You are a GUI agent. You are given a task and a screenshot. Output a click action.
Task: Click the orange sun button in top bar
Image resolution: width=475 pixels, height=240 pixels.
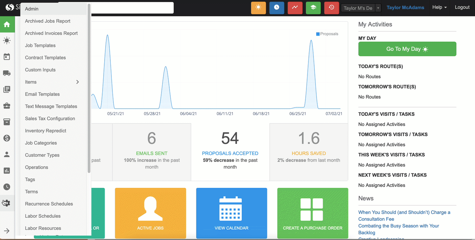pyautogui.click(x=258, y=8)
